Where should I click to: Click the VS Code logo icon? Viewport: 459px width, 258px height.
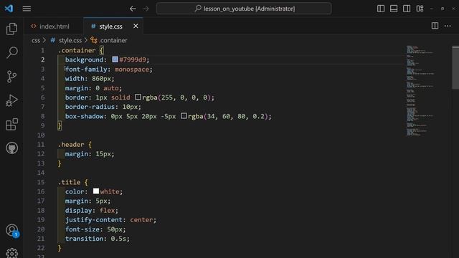(9, 9)
